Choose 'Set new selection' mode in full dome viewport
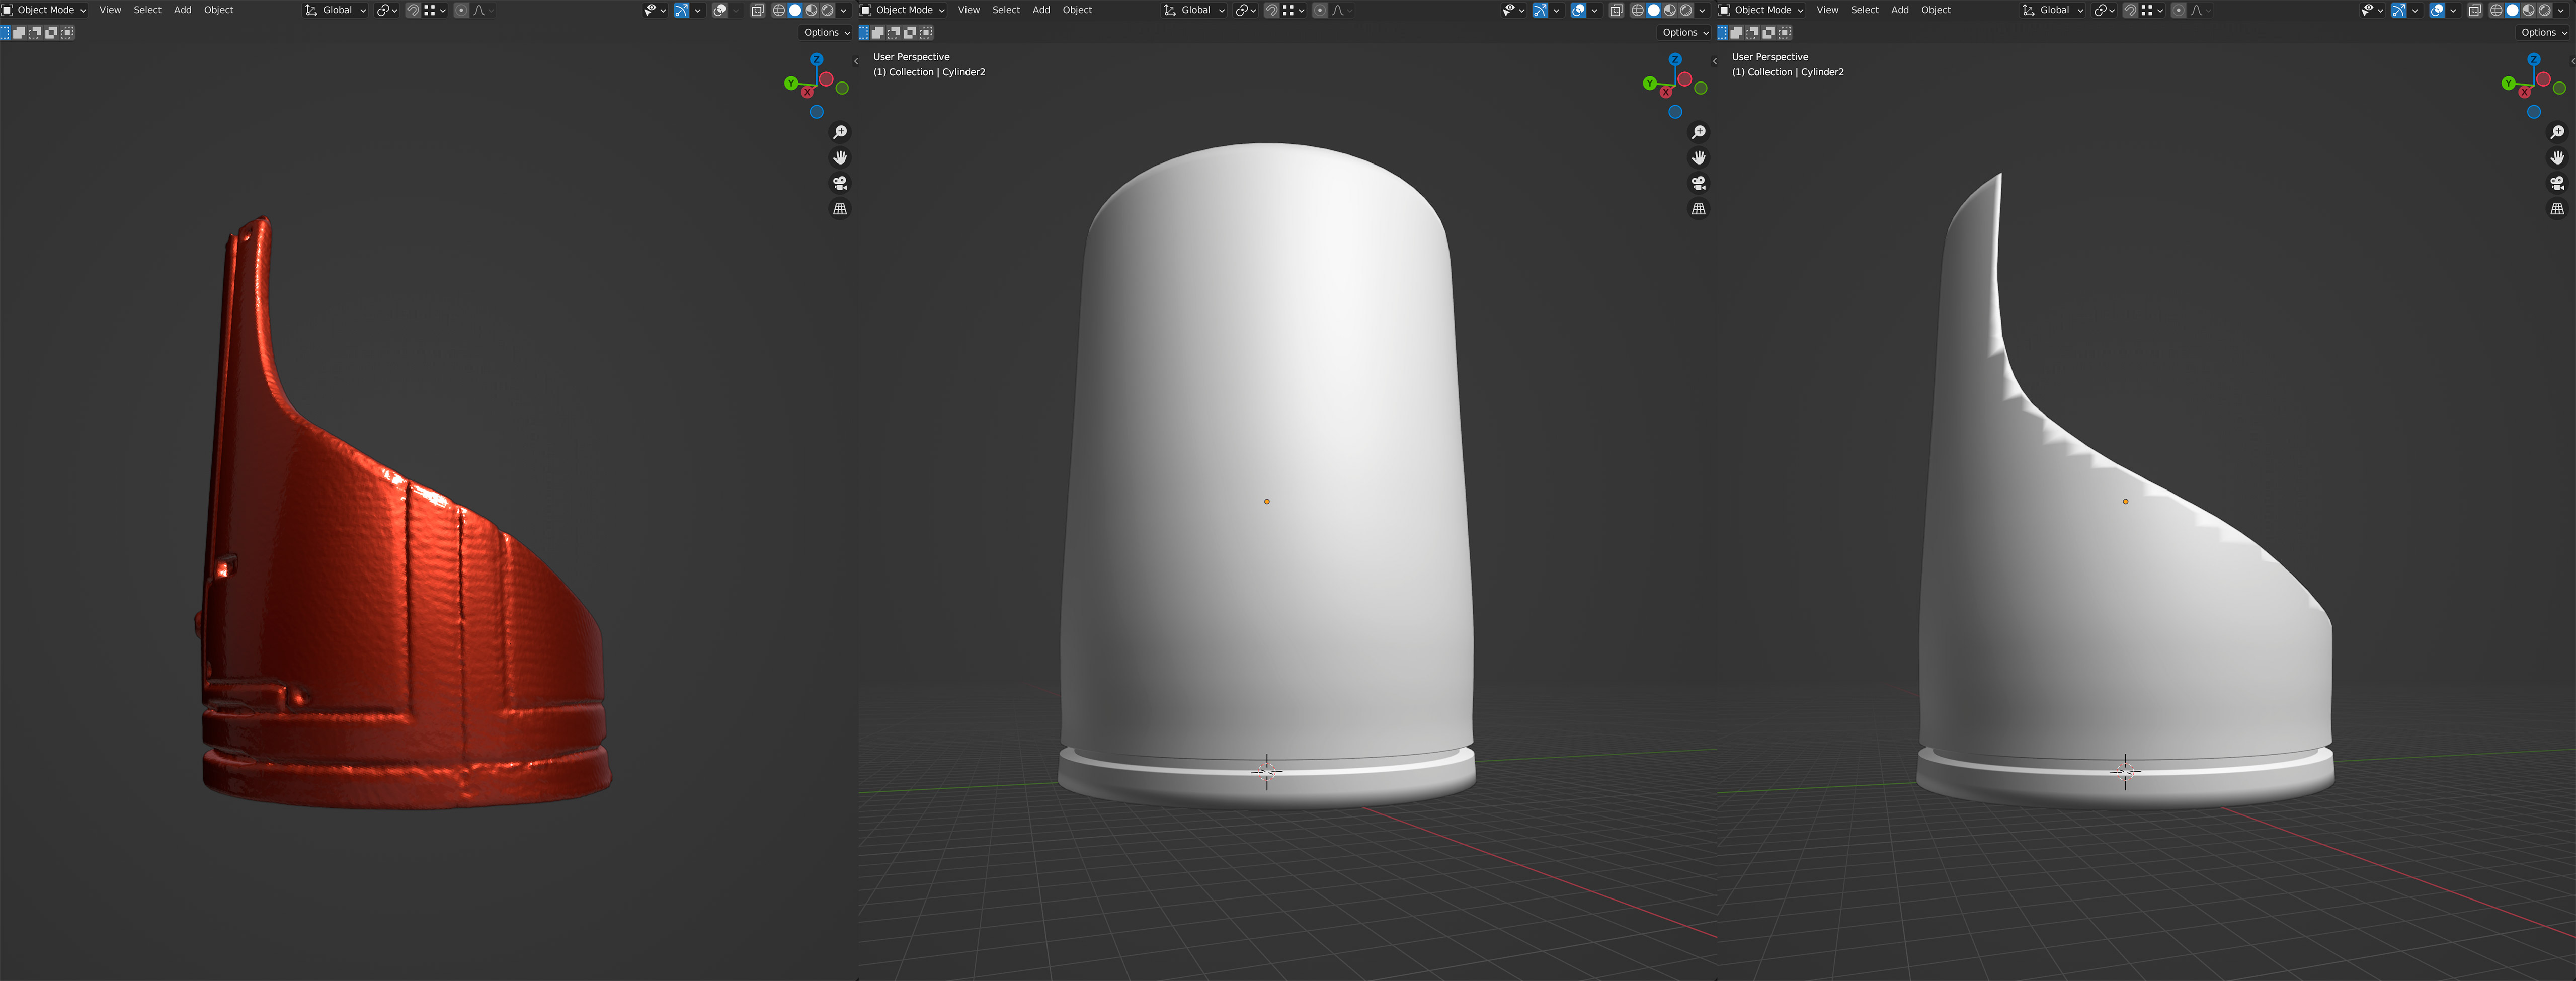Image resolution: width=2576 pixels, height=981 pixels. pyautogui.click(x=864, y=32)
